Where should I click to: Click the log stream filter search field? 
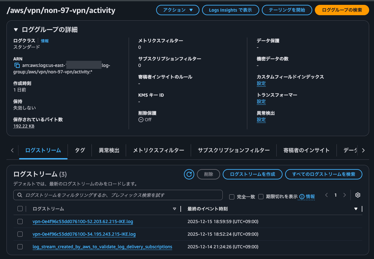[x=118, y=195]
